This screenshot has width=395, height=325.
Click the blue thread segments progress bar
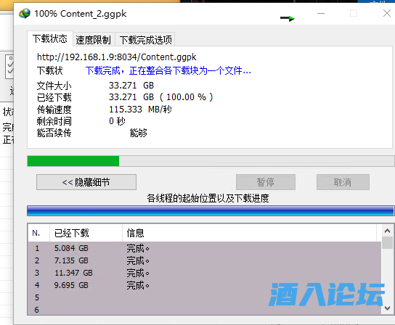point(211,211)
